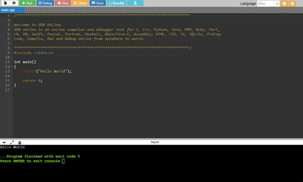Screen dimensions: 303x182
Task: Switch to the main.cpp tab
Action: [x=8, y=10]
